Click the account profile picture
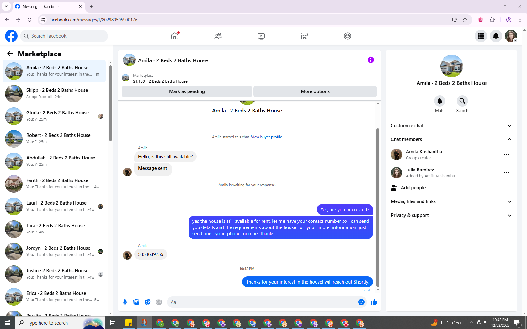527x329 pixels. pos(511,36)
